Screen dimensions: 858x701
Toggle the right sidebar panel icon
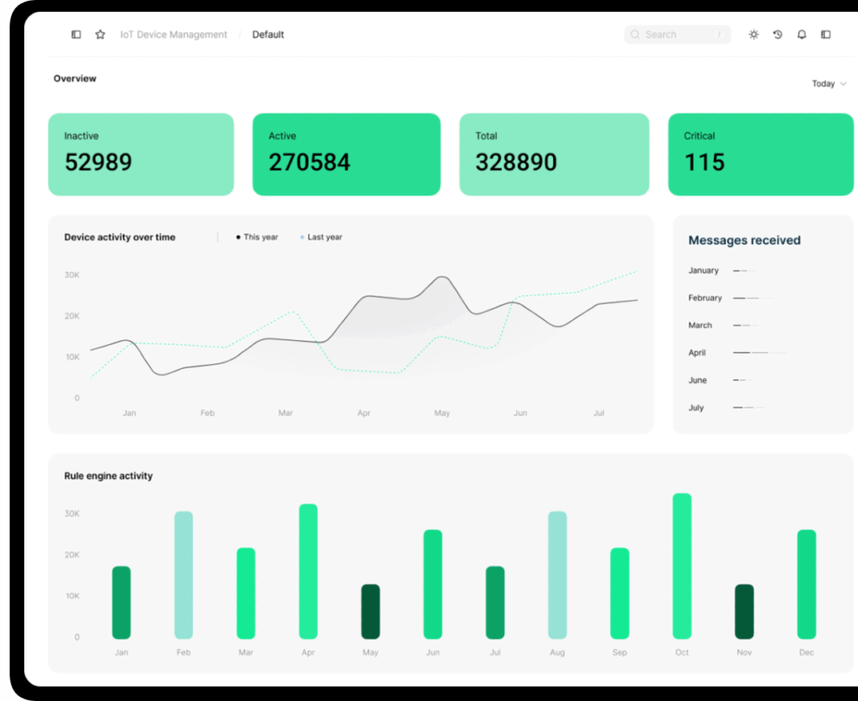coord(825,34)
